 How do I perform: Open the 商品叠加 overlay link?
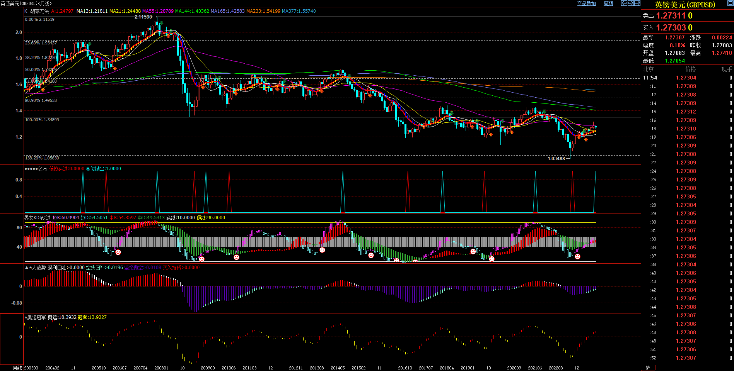click(x=586, y=3)
